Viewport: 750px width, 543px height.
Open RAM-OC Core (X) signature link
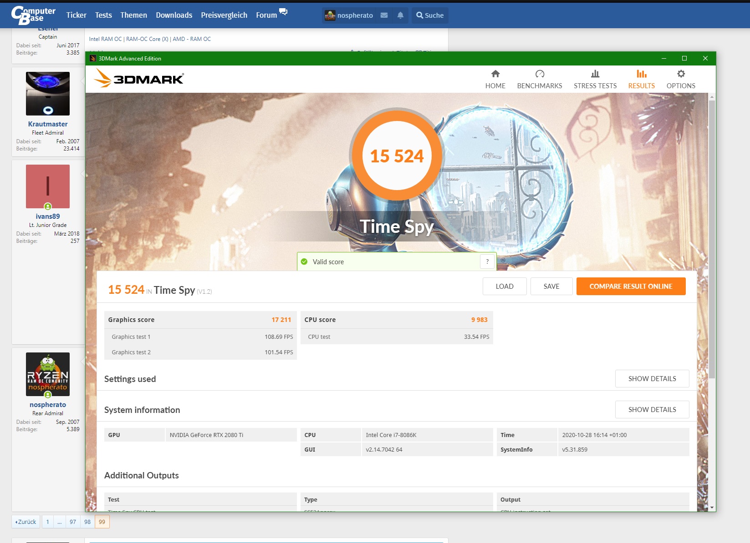(147, 39)
